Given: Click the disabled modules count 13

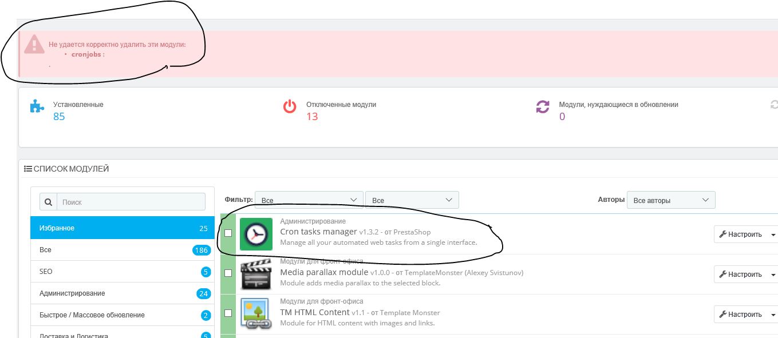Looking at the screenshot, I should [312, 117].
